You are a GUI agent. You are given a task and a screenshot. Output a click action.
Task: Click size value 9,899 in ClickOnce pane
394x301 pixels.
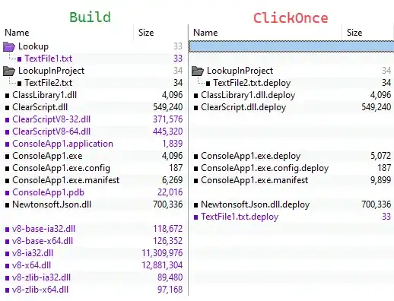click(381, 180)
